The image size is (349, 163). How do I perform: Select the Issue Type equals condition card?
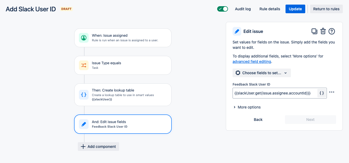[123, 65]
